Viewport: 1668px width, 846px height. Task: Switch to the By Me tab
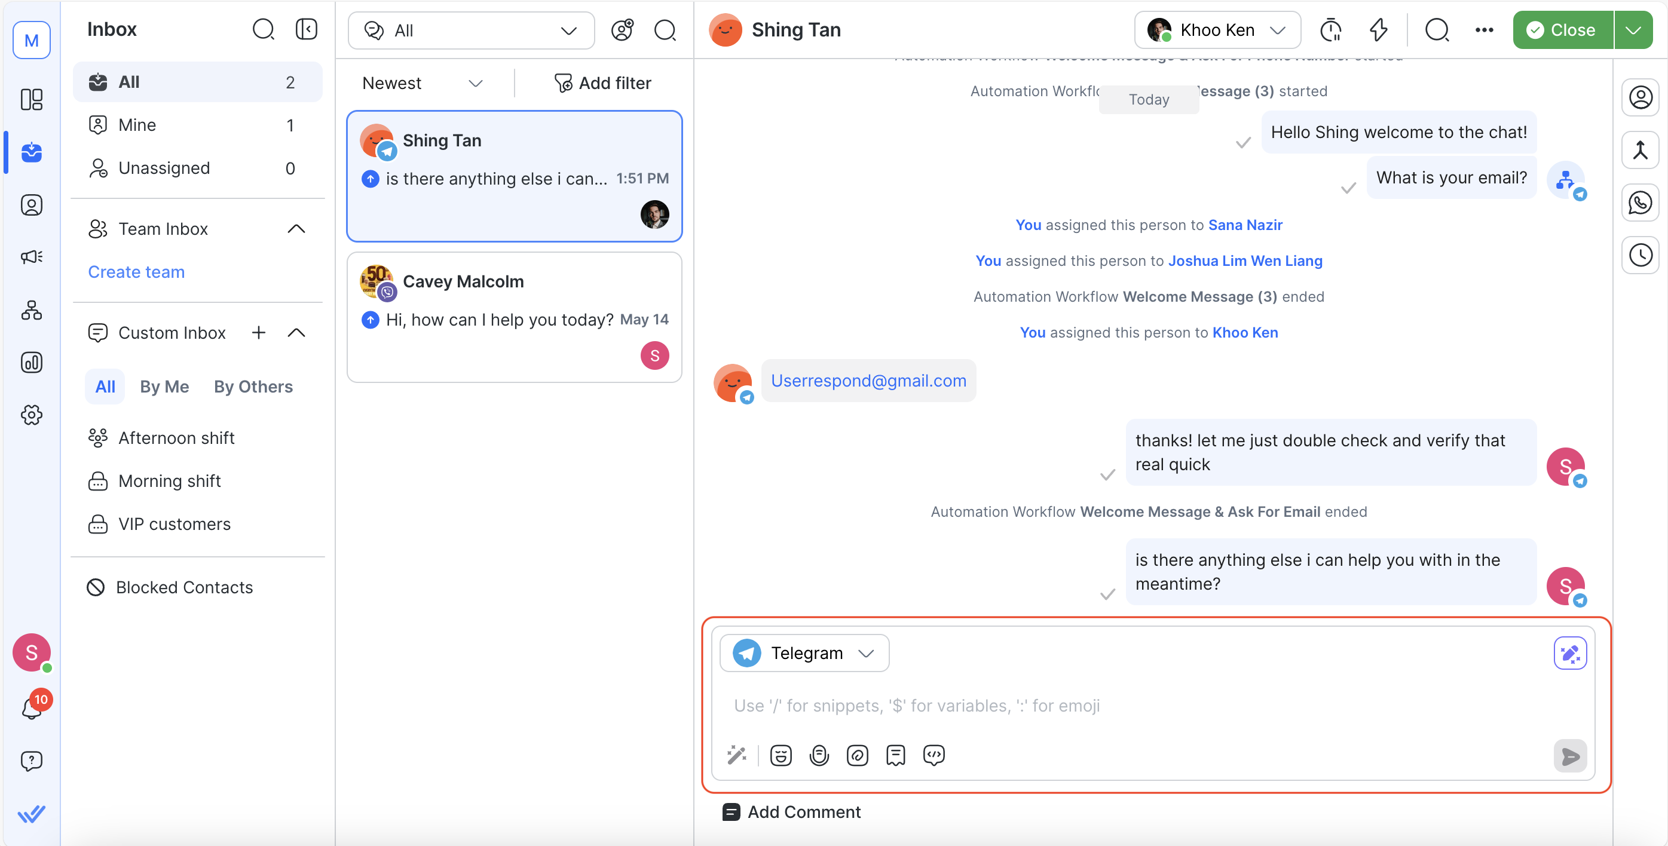[x=164, y=387]
